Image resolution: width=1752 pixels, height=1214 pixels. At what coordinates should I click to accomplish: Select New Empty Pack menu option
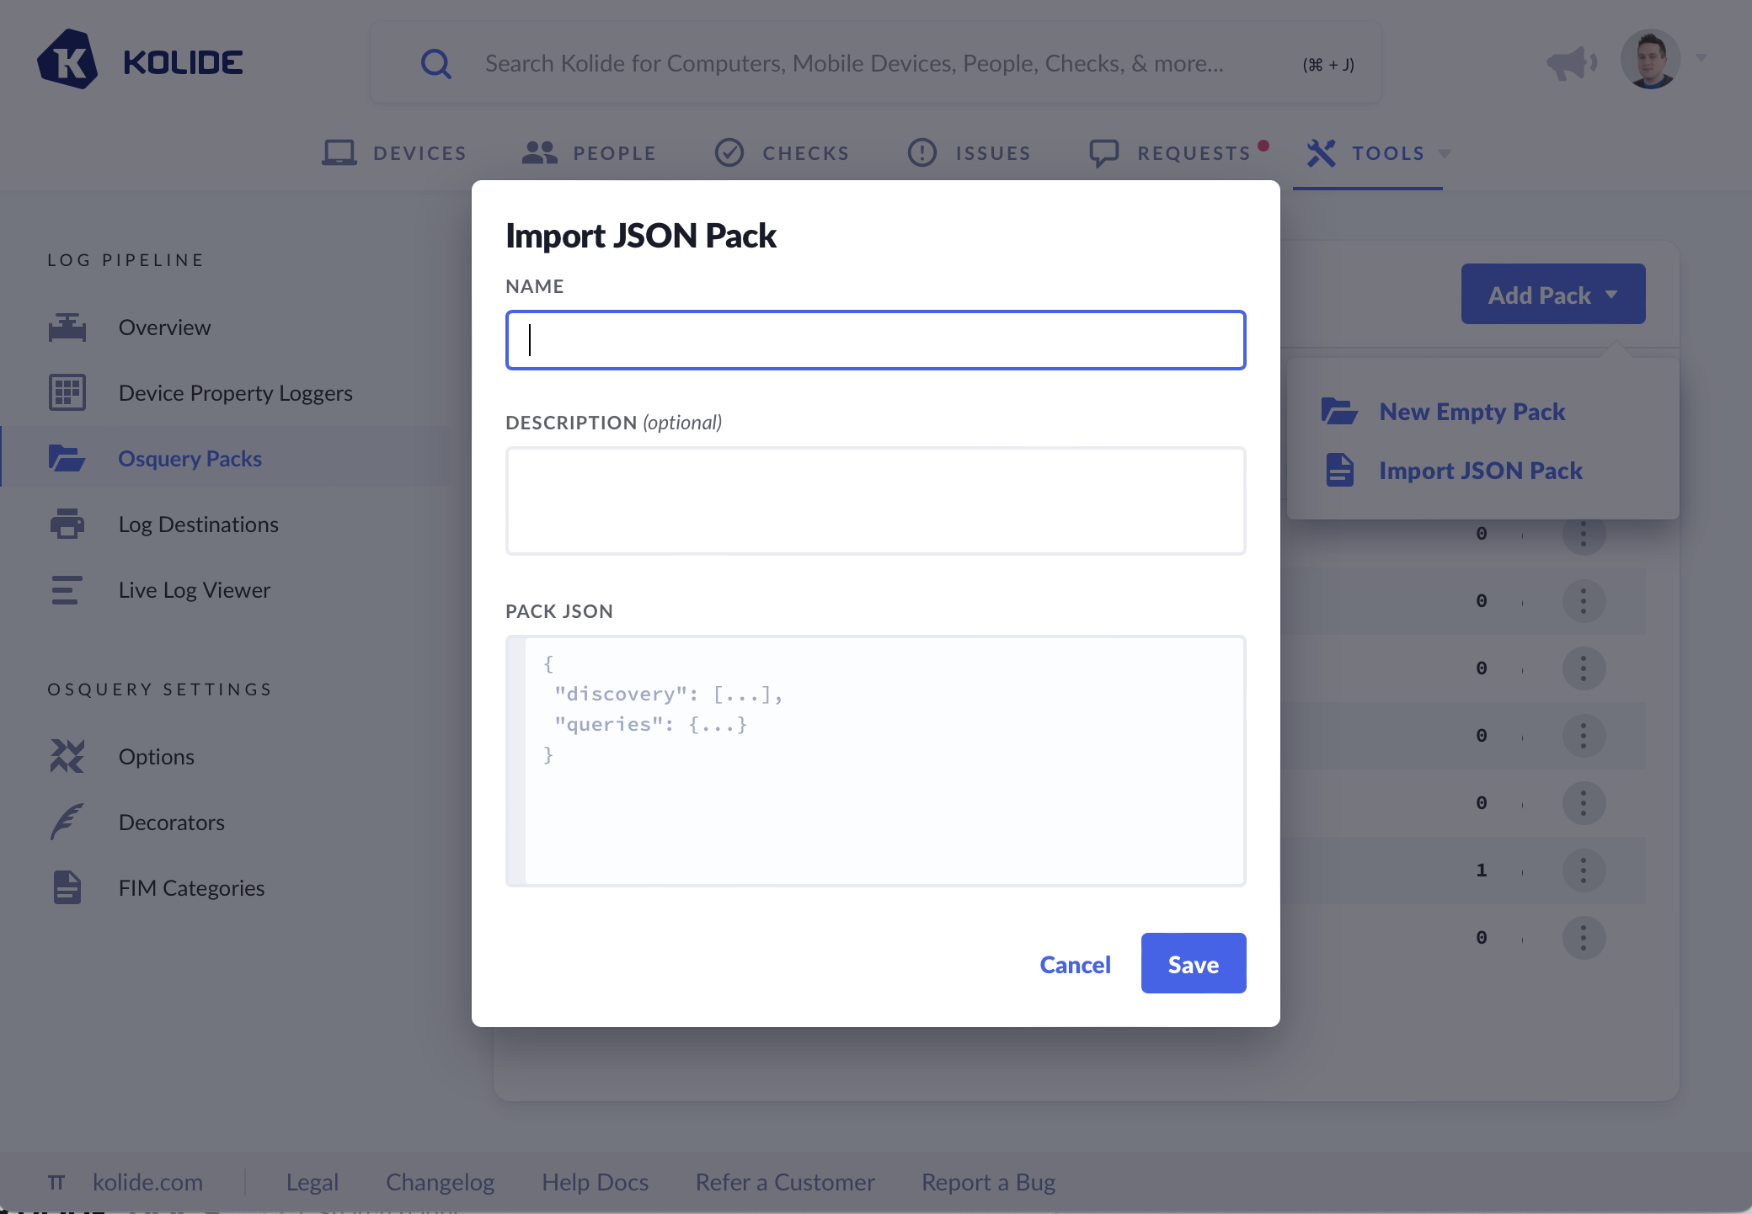click(1472, 412)
